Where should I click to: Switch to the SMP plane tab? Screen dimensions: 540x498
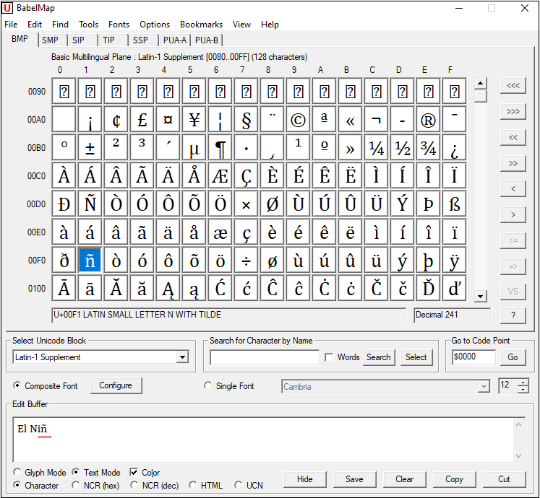(51, 40)
